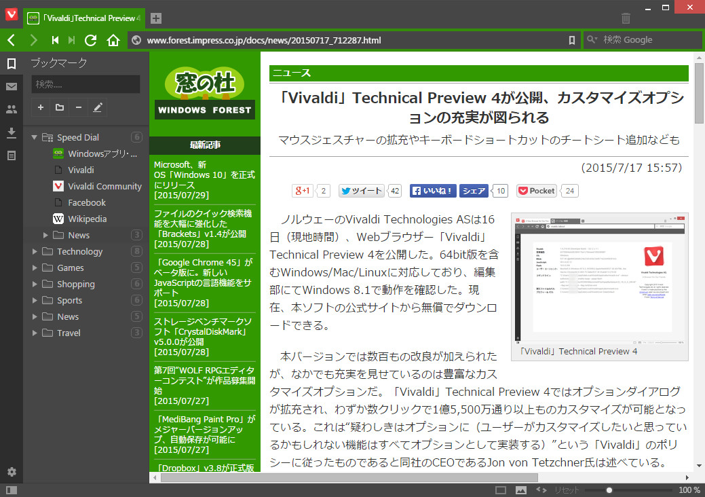
Task: Reload the current page
Action: (90, 39)
